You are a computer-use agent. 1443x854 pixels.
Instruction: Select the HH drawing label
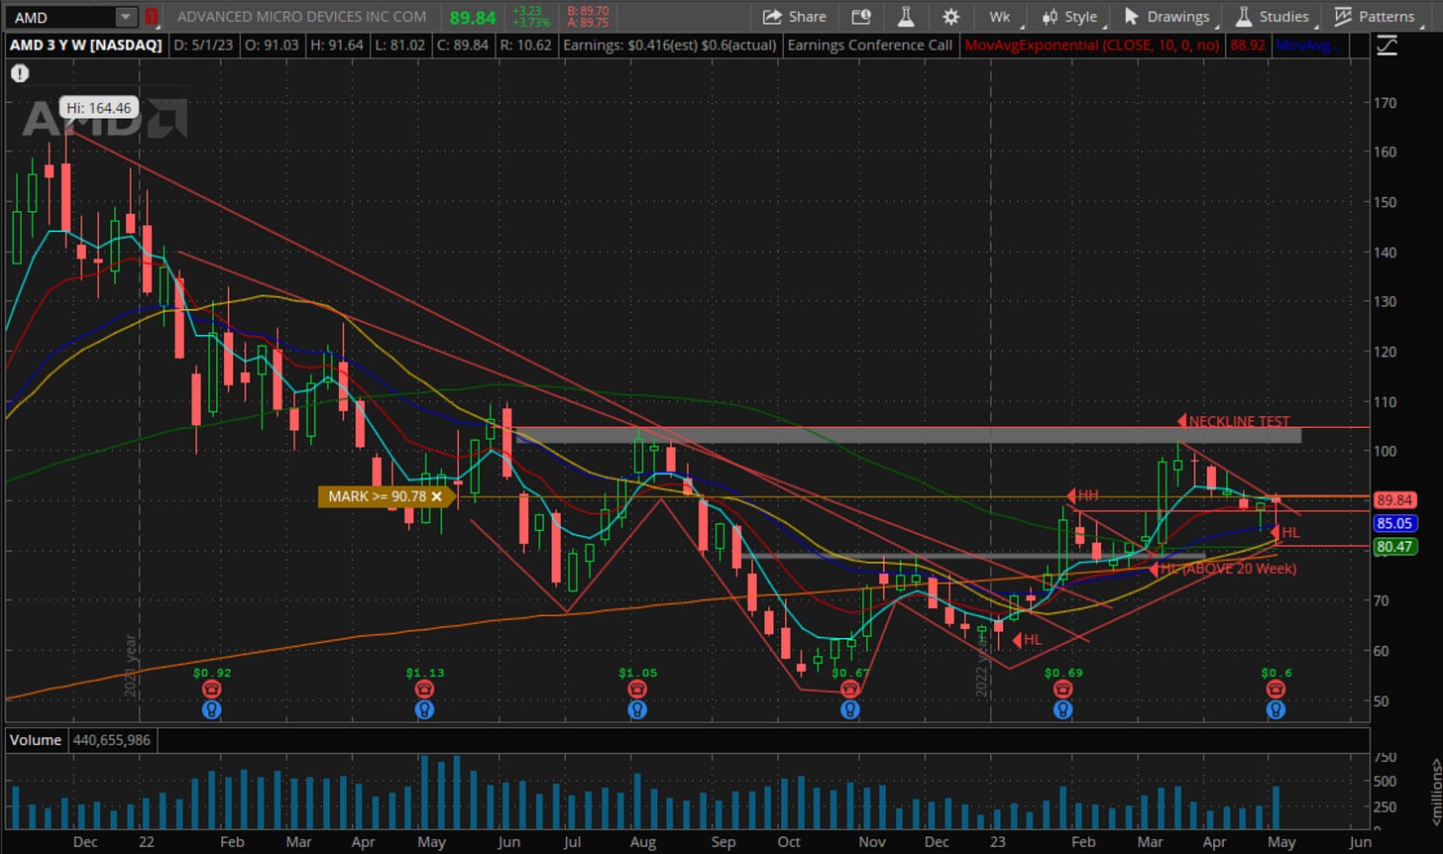1082,495
